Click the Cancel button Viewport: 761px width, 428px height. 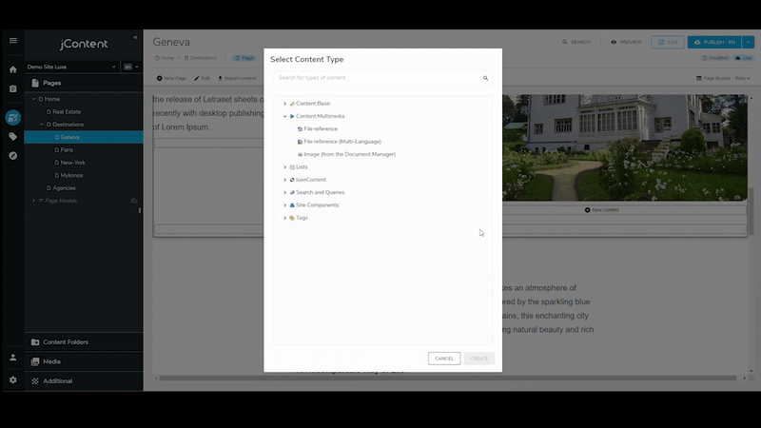443,359
